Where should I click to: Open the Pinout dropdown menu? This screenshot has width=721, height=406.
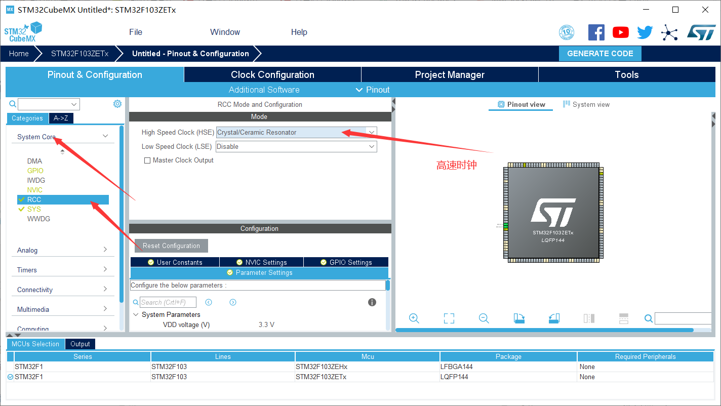coord(373,90)
